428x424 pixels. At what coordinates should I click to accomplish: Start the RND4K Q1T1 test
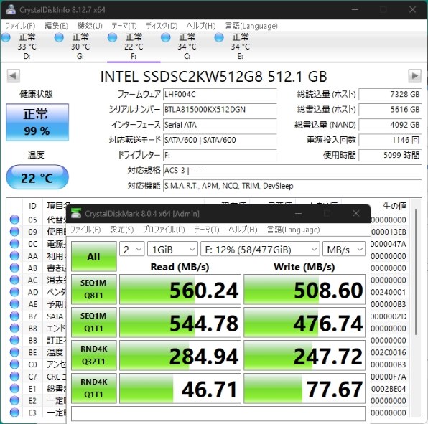pyautogui.click(x=93, y=388)
